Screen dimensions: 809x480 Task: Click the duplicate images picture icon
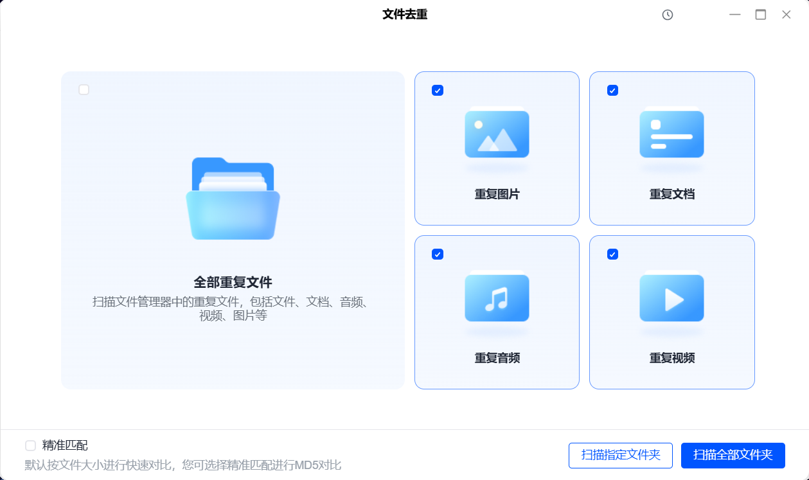tap(497, 134)
